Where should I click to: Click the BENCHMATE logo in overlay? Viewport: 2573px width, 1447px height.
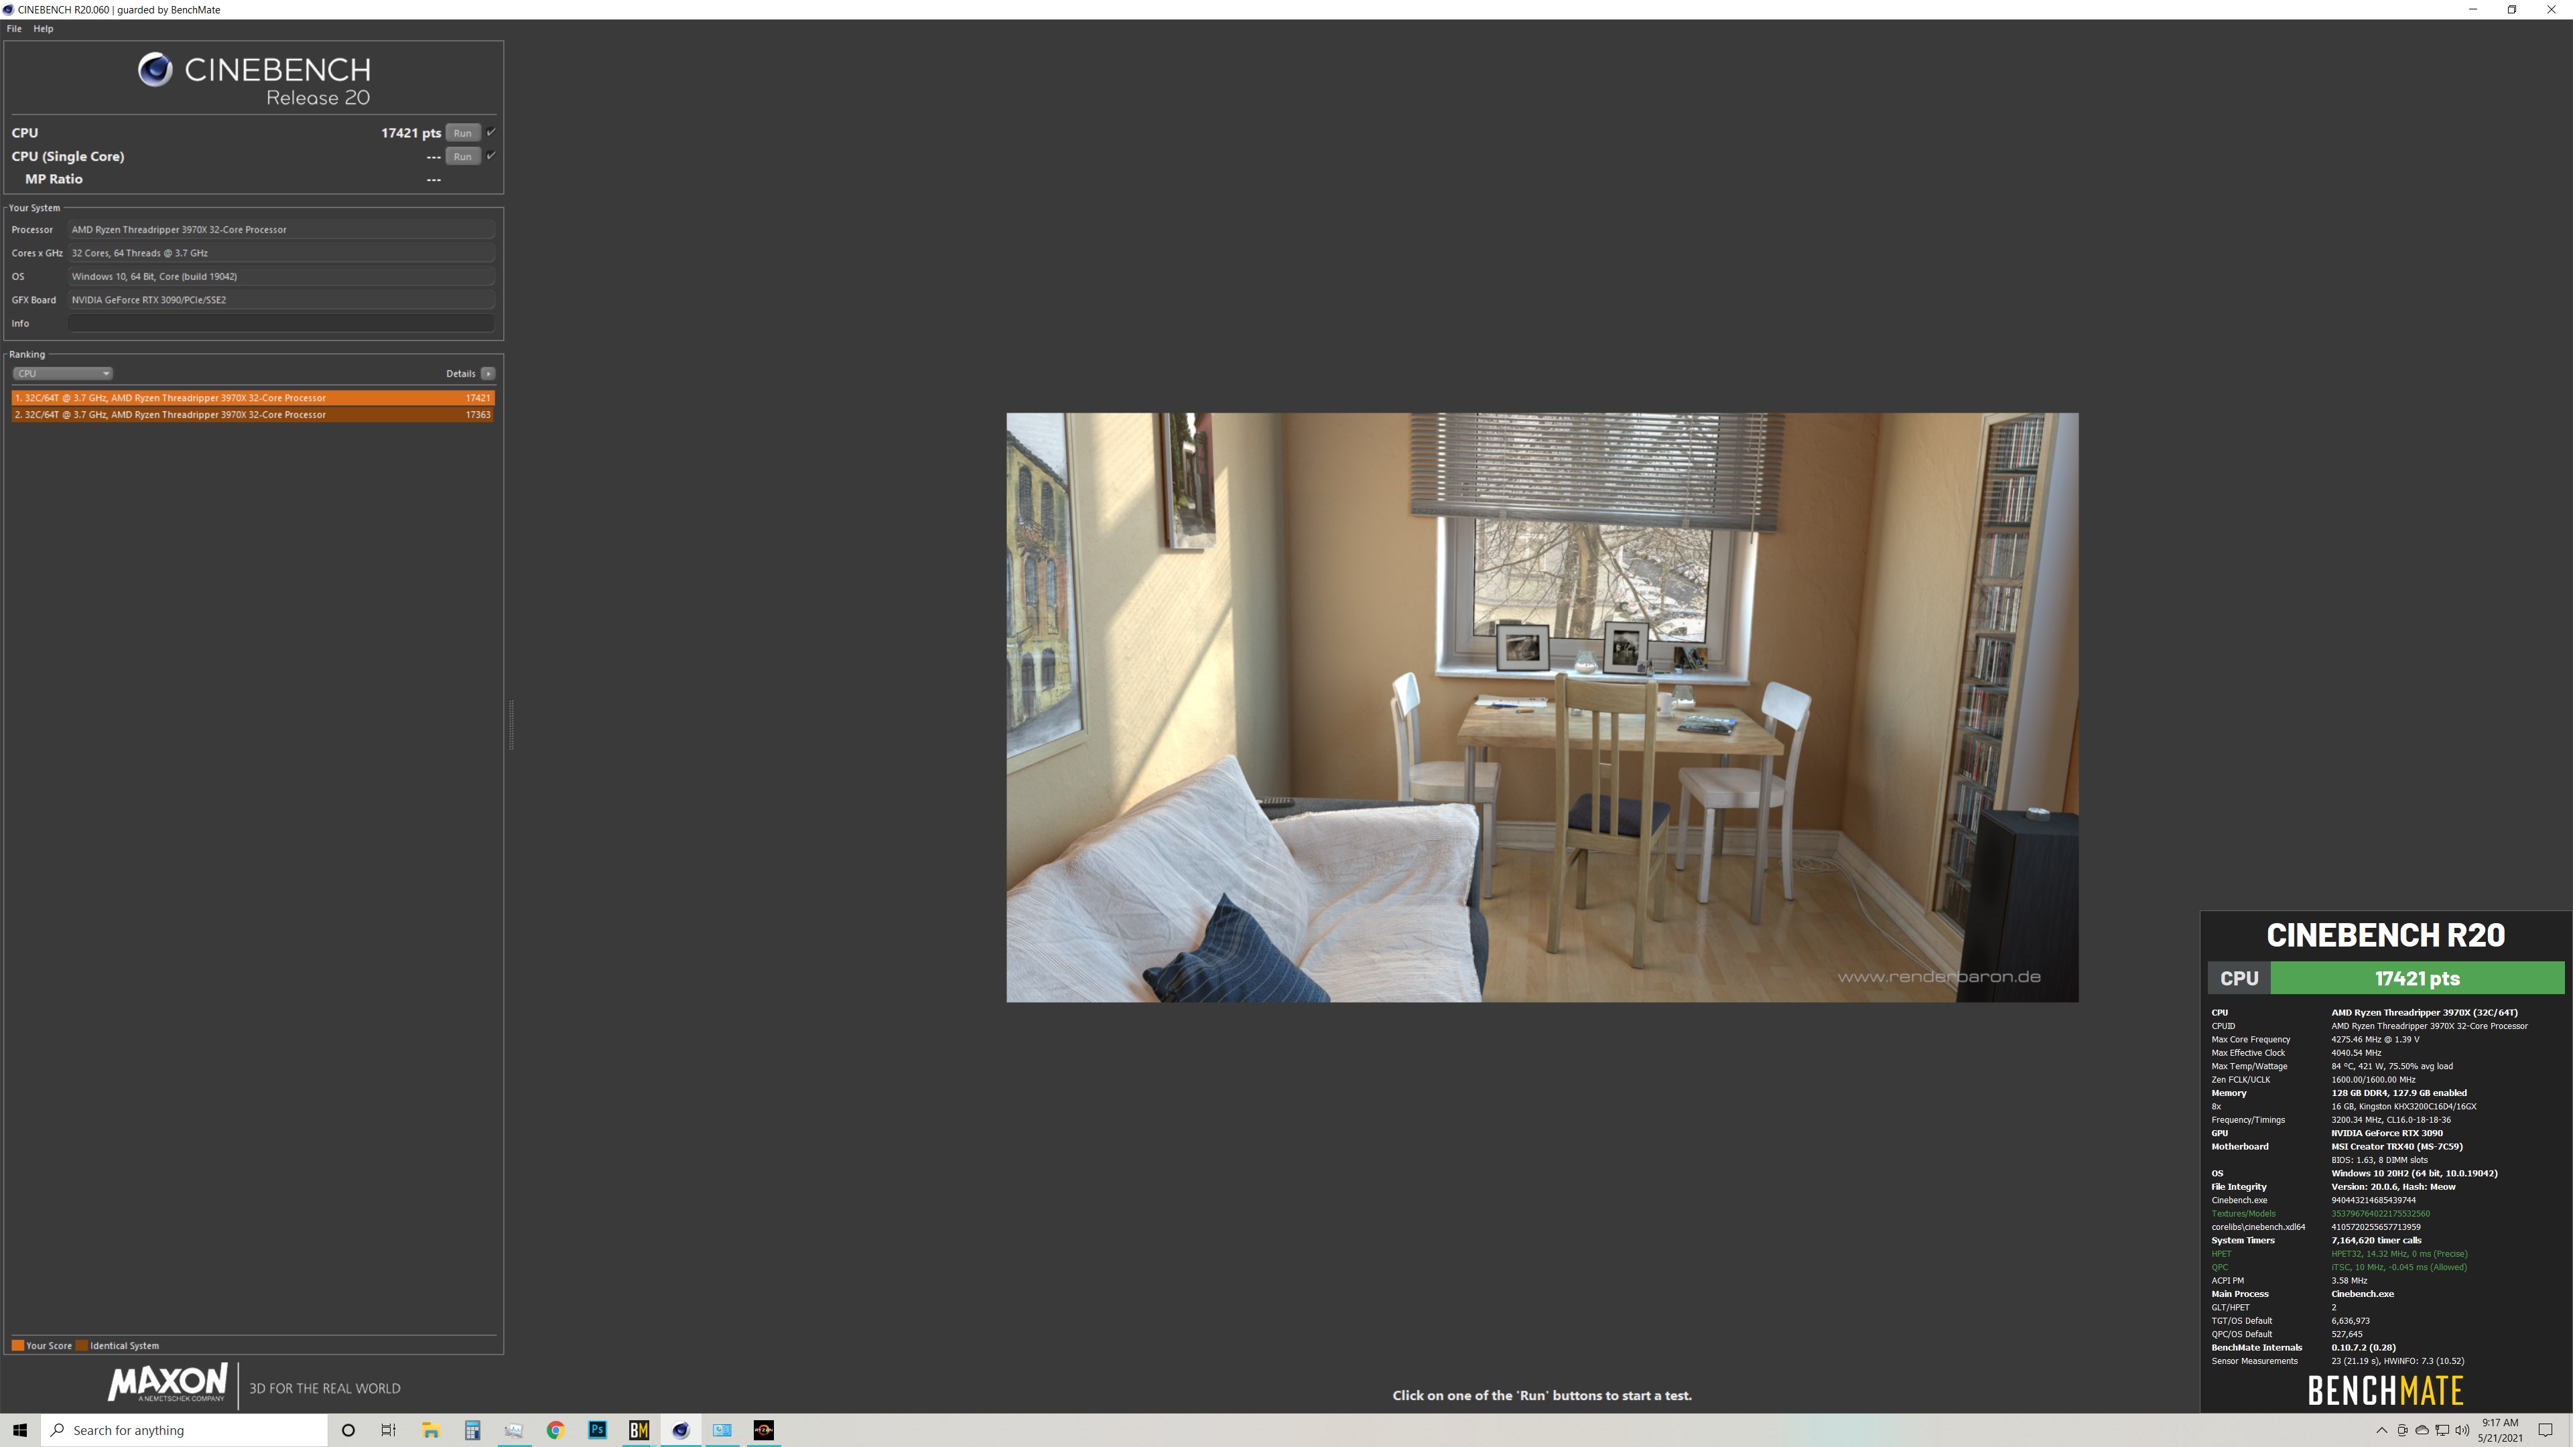pyautogui.click(x=2385, y=1390)
